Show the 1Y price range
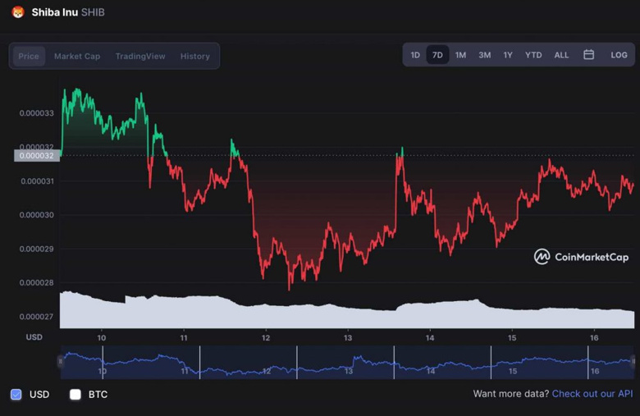The height and width of the screenshot is (416, 640). (508, 55)
